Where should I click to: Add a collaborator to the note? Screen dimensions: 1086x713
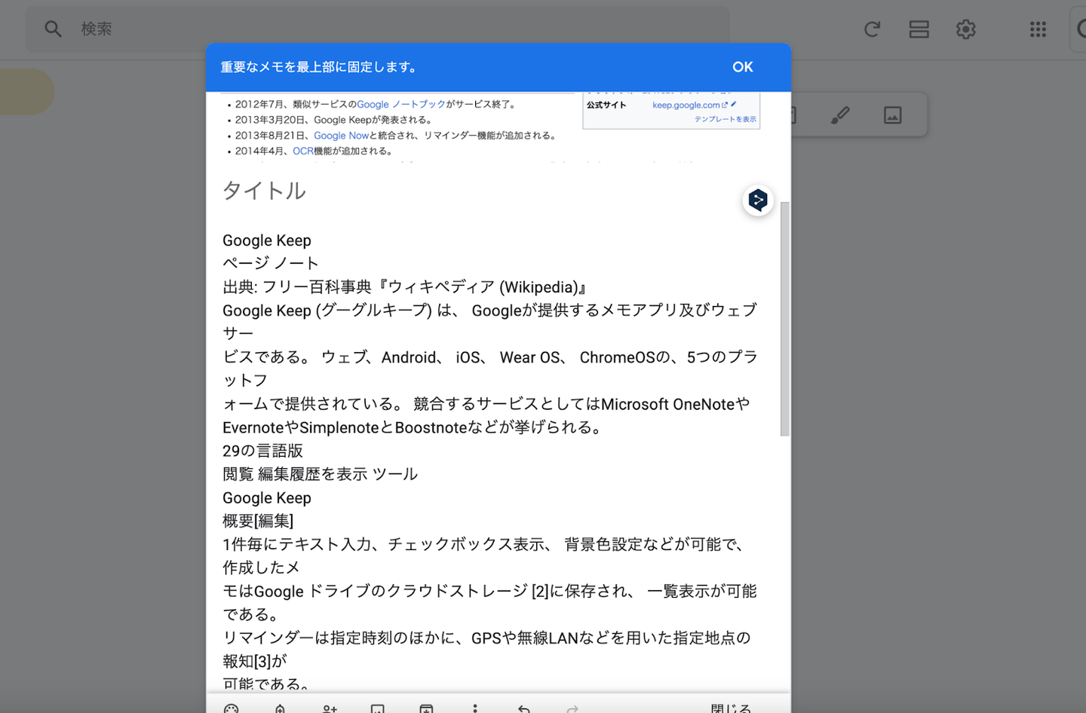tap(330, 708)
